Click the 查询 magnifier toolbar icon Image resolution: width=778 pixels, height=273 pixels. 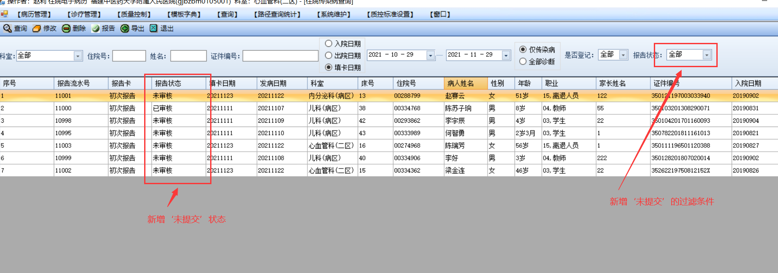pos(7,29)
